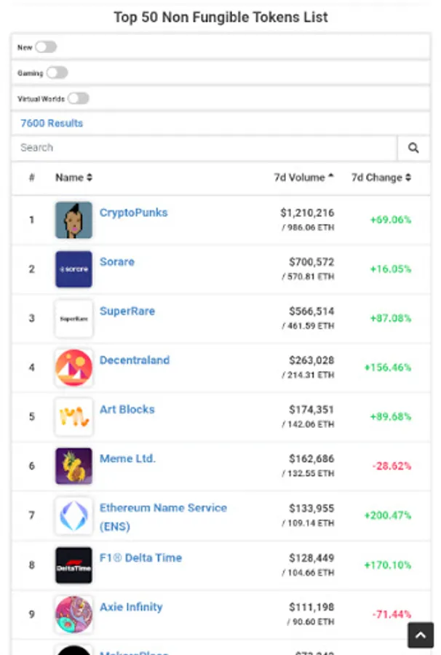
Task: Sort by 7d Volume column
Action: click(303, 178)
